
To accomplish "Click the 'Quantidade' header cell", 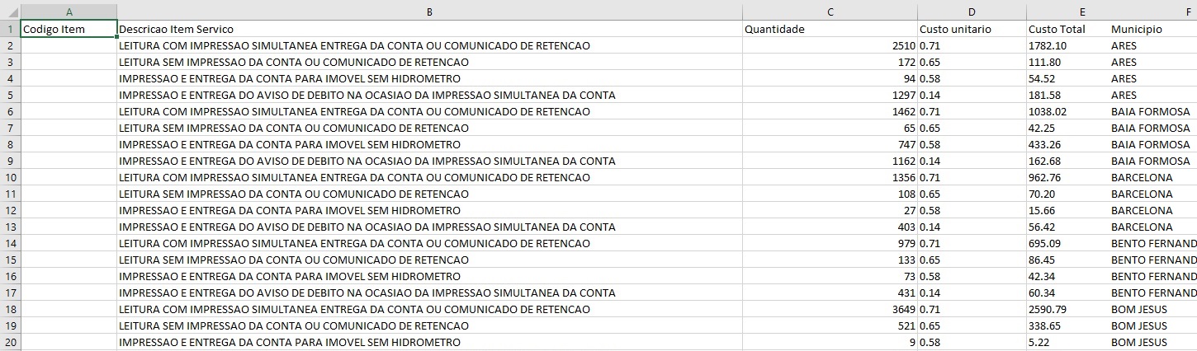I will click(830, 29).
